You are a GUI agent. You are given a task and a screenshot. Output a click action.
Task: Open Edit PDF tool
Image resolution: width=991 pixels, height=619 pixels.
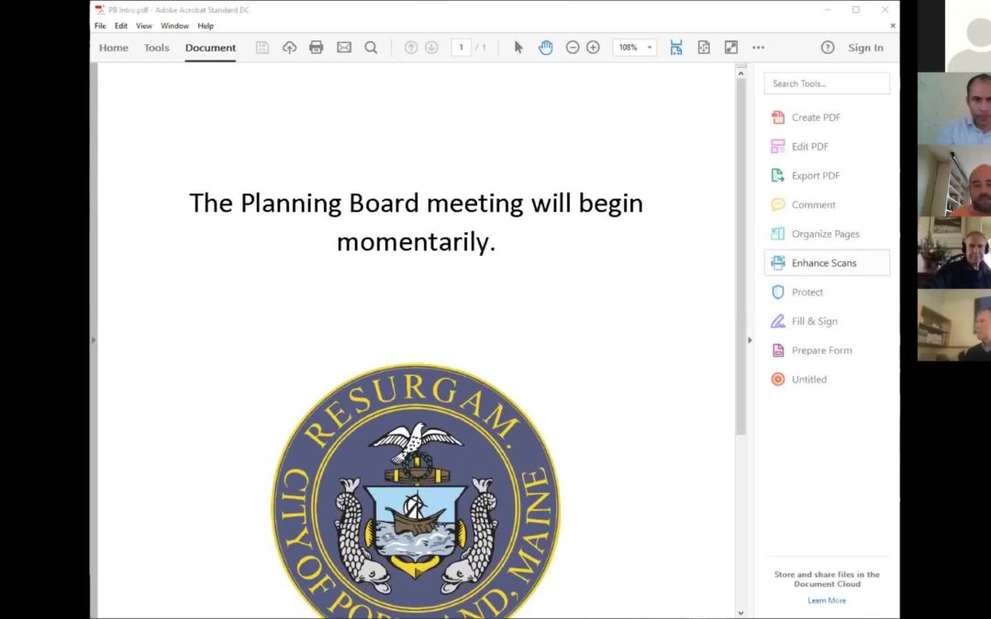point(827,147)
